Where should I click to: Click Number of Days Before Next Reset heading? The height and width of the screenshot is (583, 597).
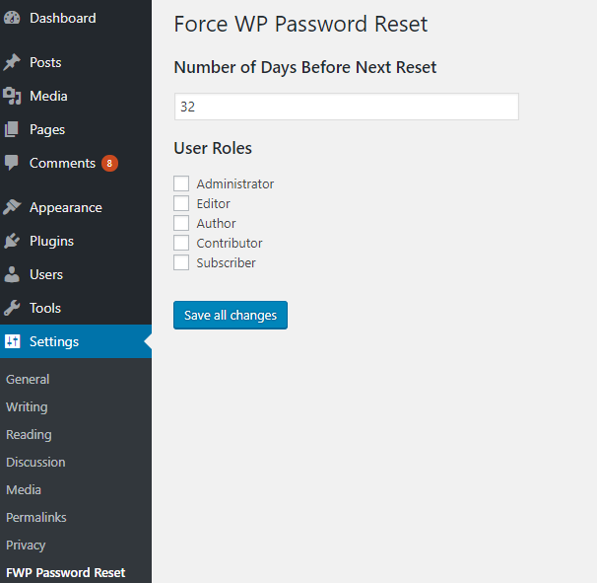(x=305, y=67)
